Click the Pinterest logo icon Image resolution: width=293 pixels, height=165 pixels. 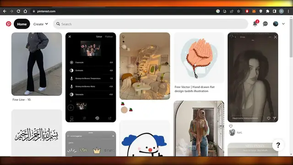tap(8, 24)
